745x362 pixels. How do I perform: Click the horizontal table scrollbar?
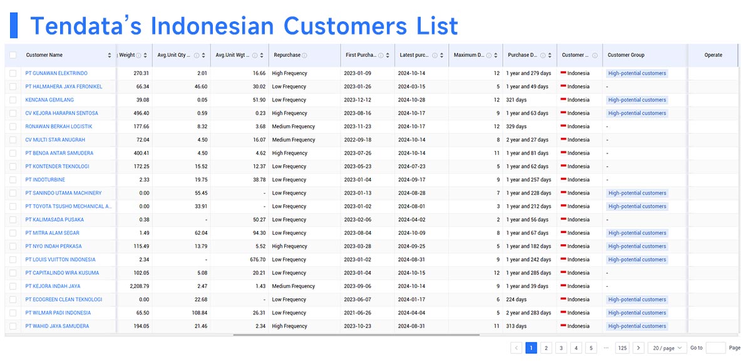pyautogui.click(x=356, y=335)
